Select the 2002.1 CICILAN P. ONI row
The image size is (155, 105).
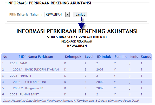point(77,82)
